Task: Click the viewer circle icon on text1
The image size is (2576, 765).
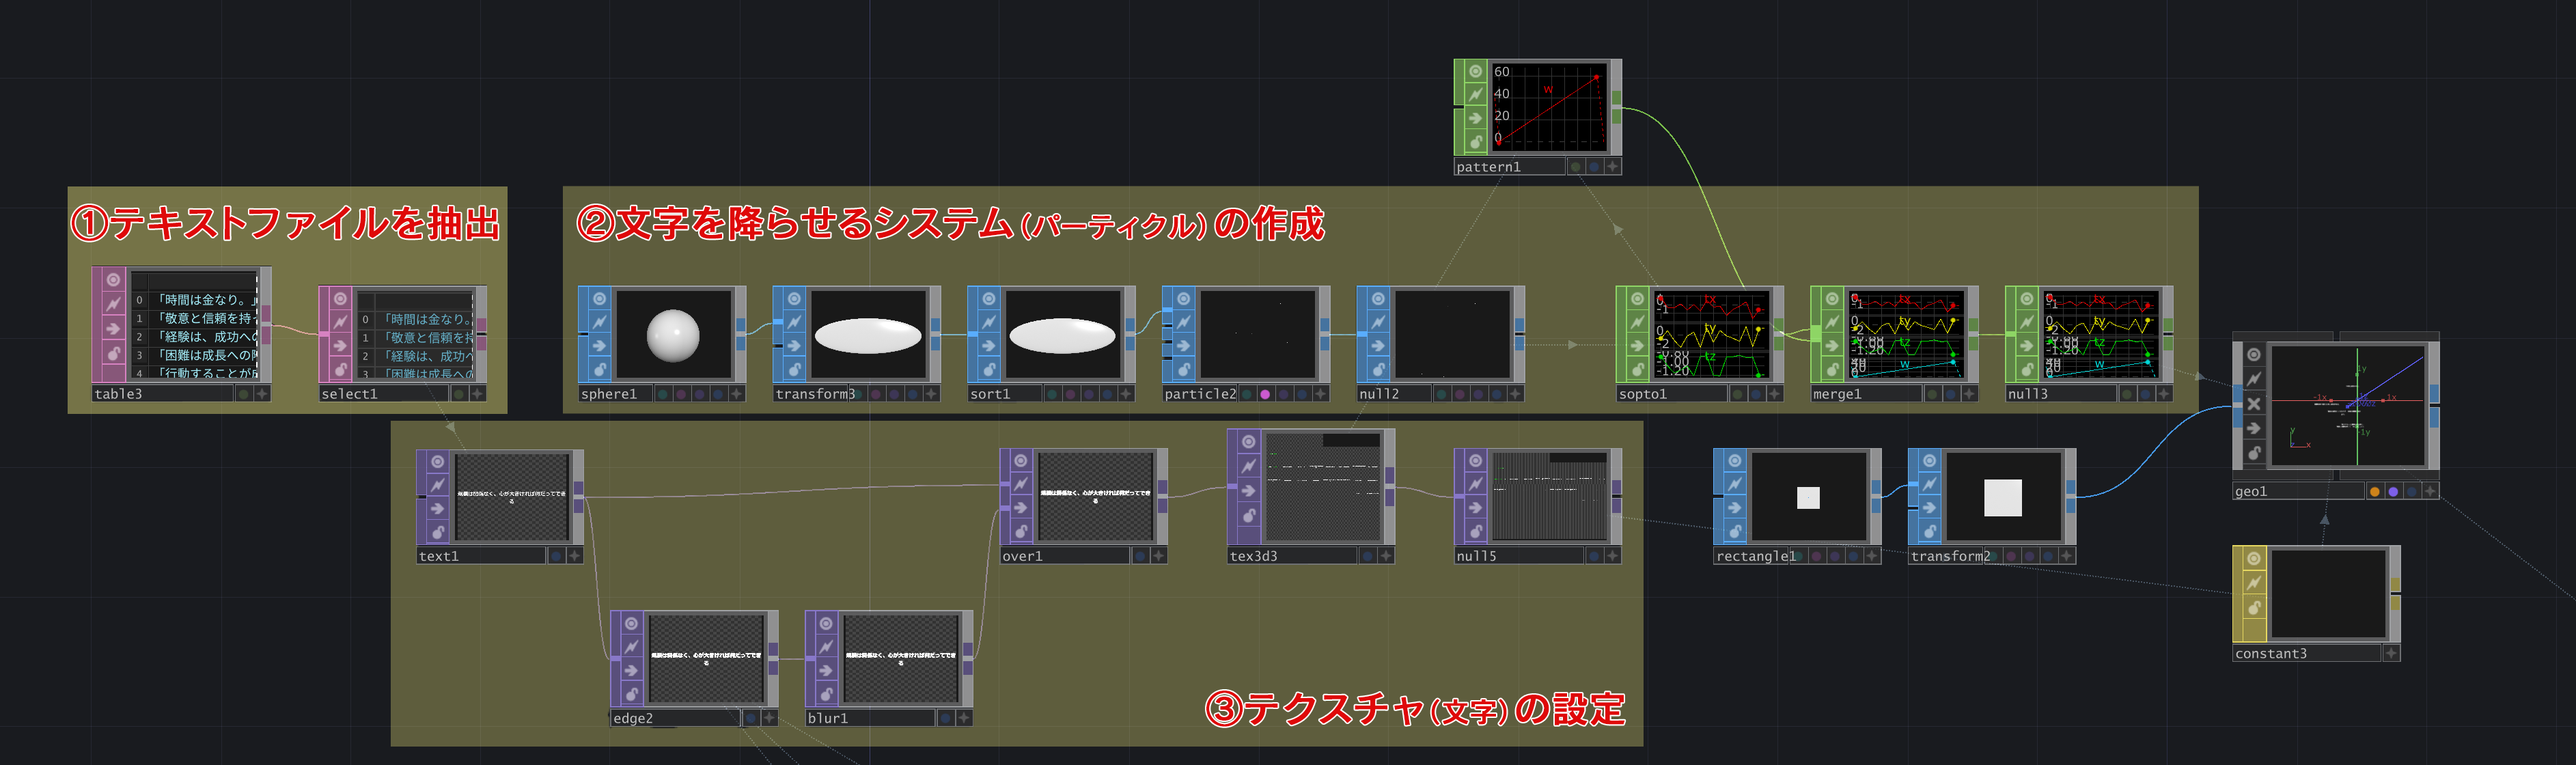Action: pyautogui.click(x=437, y=462)
